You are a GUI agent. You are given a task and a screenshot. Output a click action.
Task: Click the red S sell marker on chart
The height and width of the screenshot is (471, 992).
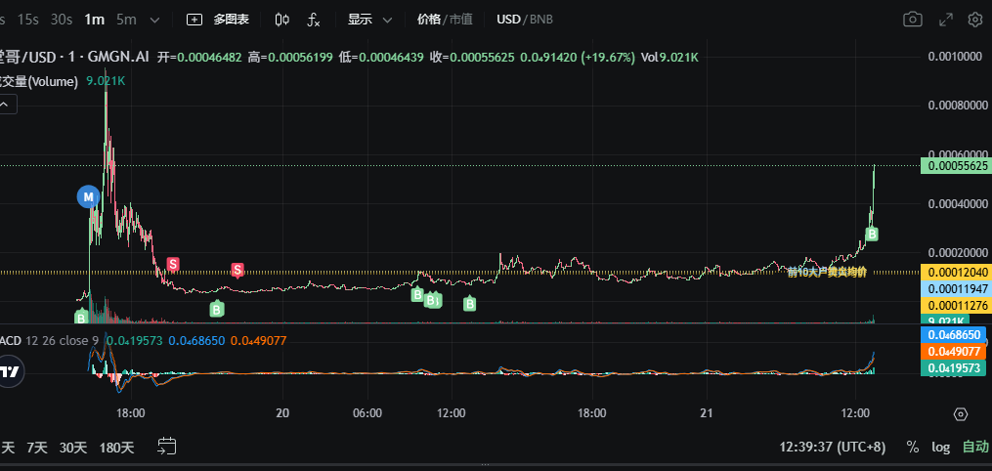(173, 264)
